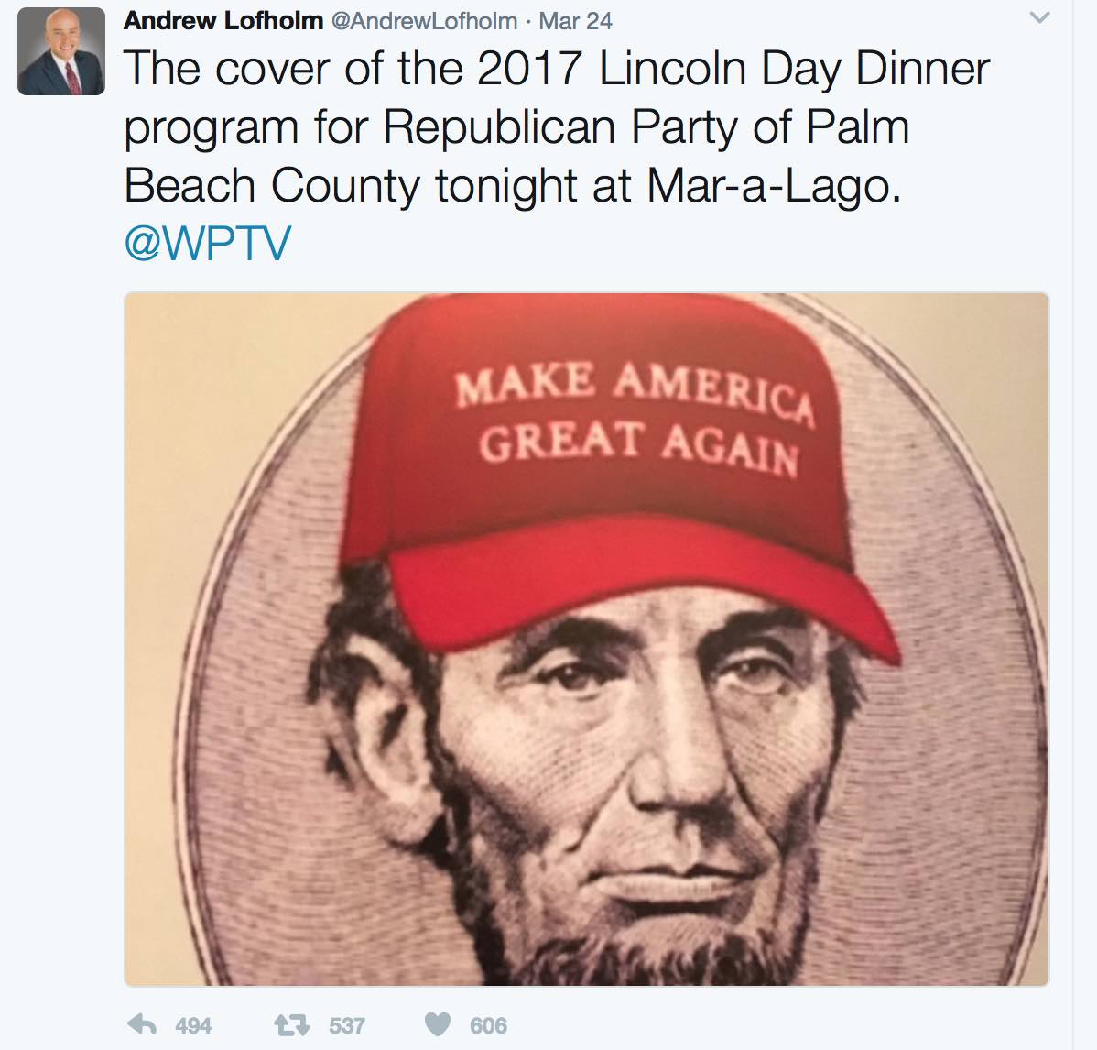Click the 606 likes count
The width and height of the screenshot is (1097, 1050).
tap(488, 1025)
